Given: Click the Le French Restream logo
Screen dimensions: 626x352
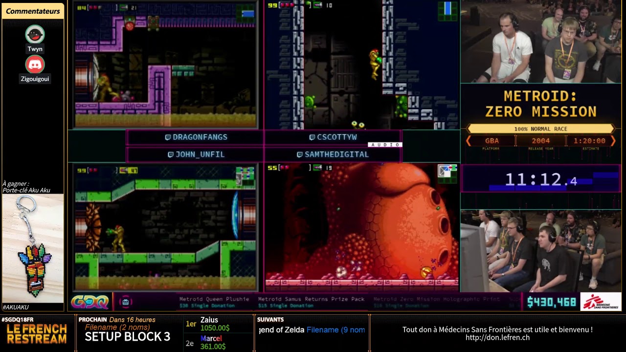Looking at the screenshot, I should (37, 334).
